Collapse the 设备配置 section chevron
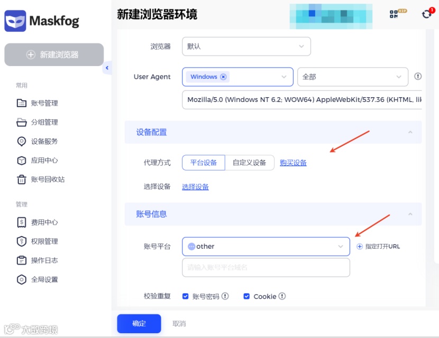The height and width of the screenshot is (338, 439). pyautogui.click(x=410, y=132)
